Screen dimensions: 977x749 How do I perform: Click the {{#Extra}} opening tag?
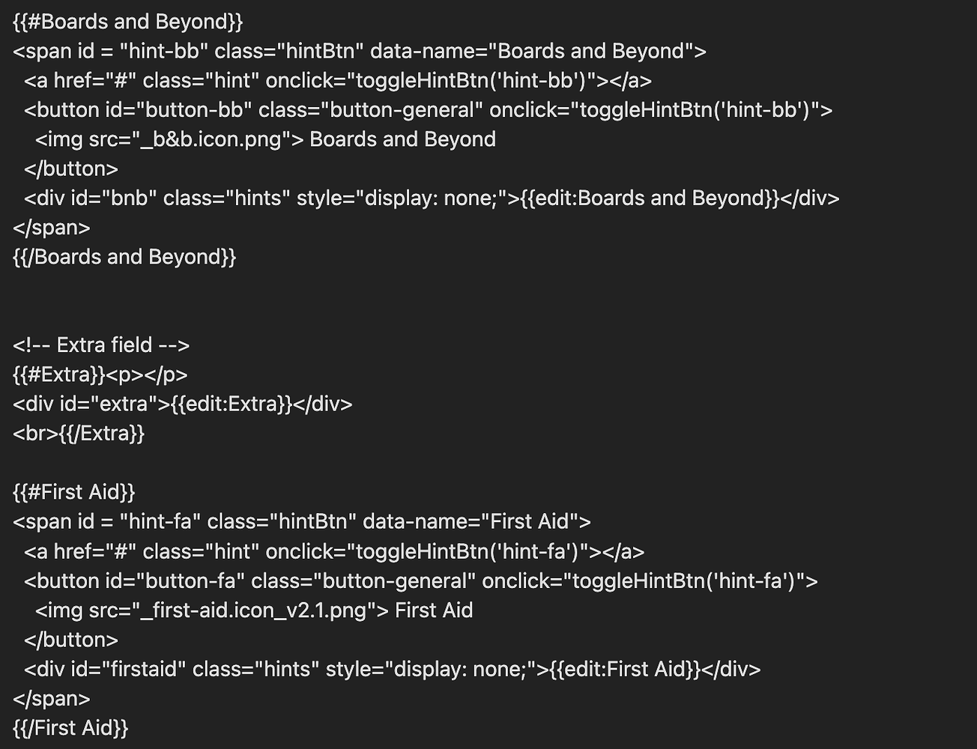click(x=59, y=374)
